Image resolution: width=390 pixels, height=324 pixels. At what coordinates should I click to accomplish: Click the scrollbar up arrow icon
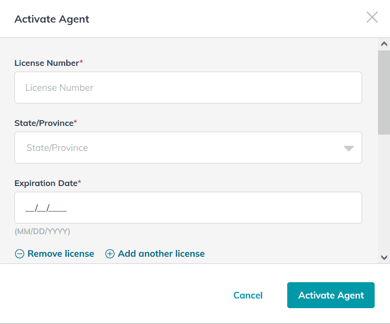pyautogui.click(x=384, y=43)
